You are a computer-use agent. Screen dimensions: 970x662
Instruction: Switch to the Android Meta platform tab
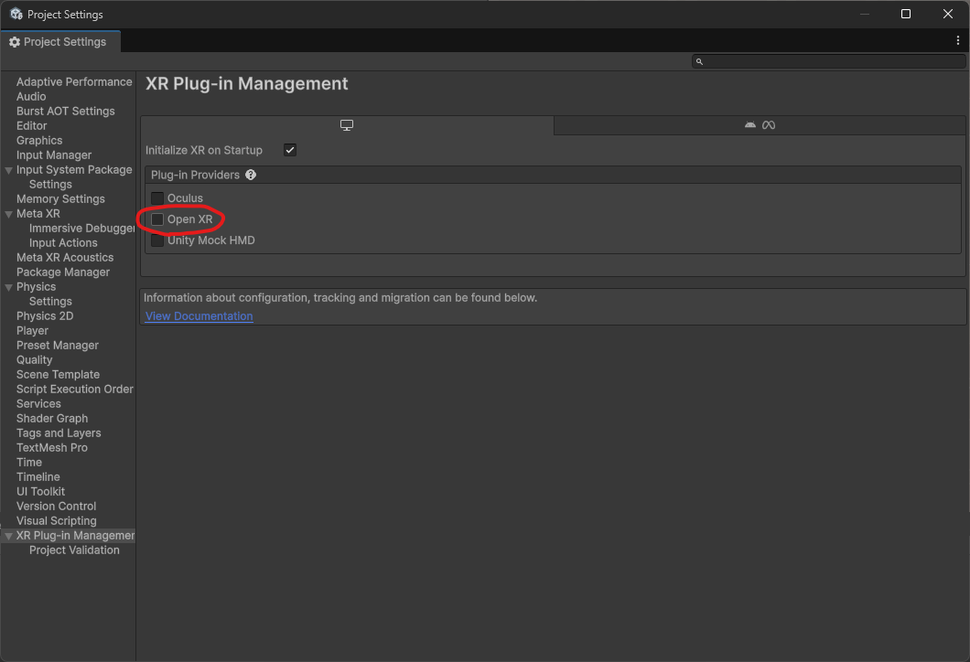[x=760, y=125]
